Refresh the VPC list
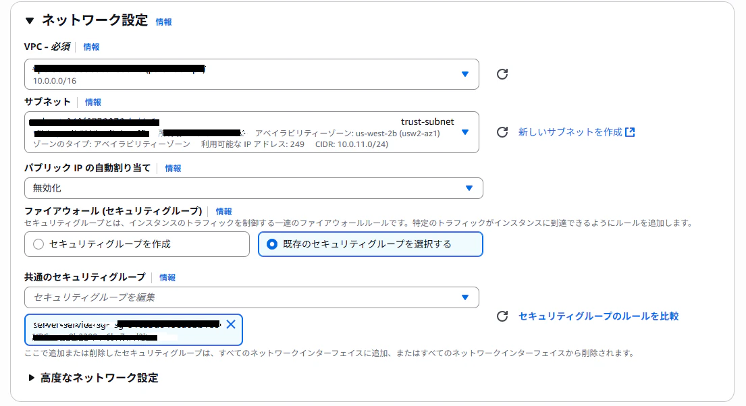746x406 pixels. (x=502, y=74)
